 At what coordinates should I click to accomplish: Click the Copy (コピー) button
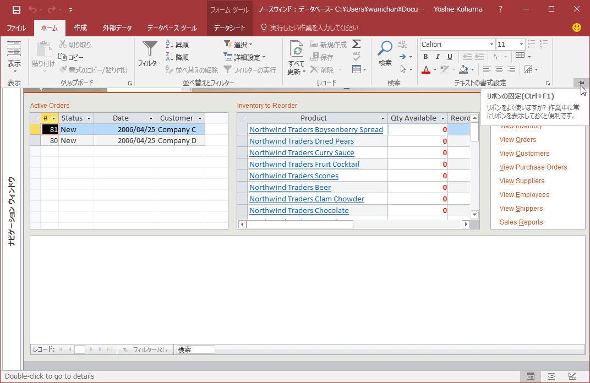(71, 57)
